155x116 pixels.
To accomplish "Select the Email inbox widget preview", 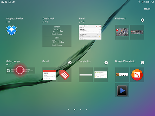I will (90, 32).
